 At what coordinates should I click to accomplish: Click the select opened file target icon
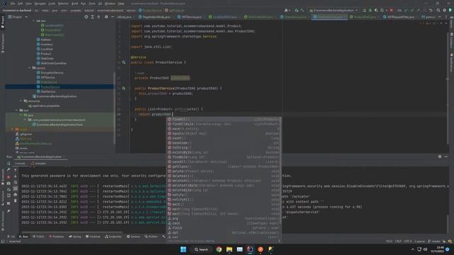coord(86,17)
